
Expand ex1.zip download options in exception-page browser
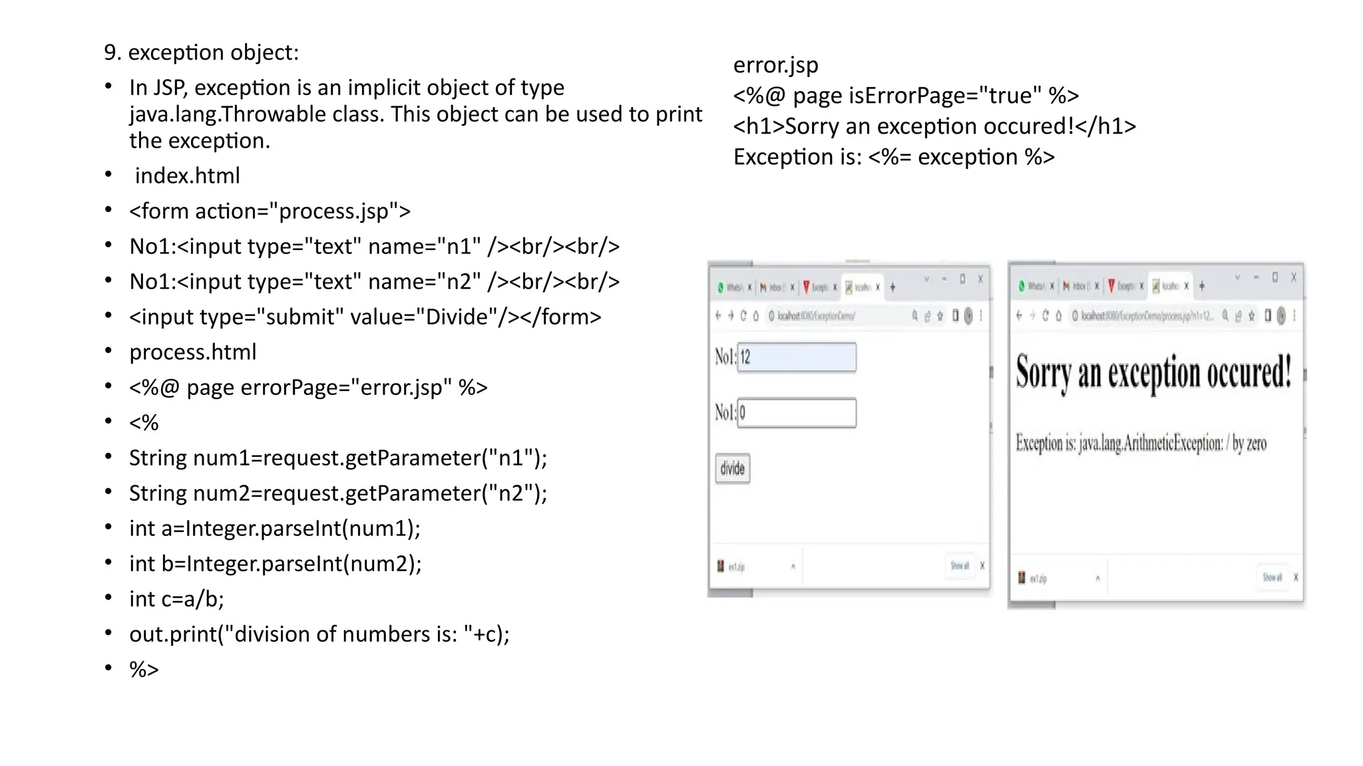click(x=1097, y=578)
